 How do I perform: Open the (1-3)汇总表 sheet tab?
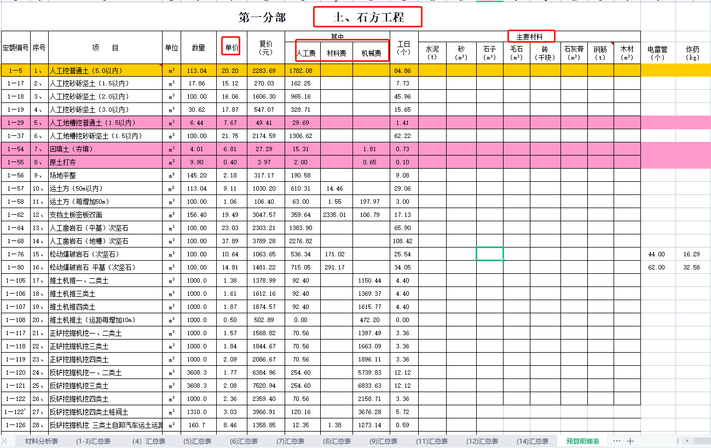point(94,441)
